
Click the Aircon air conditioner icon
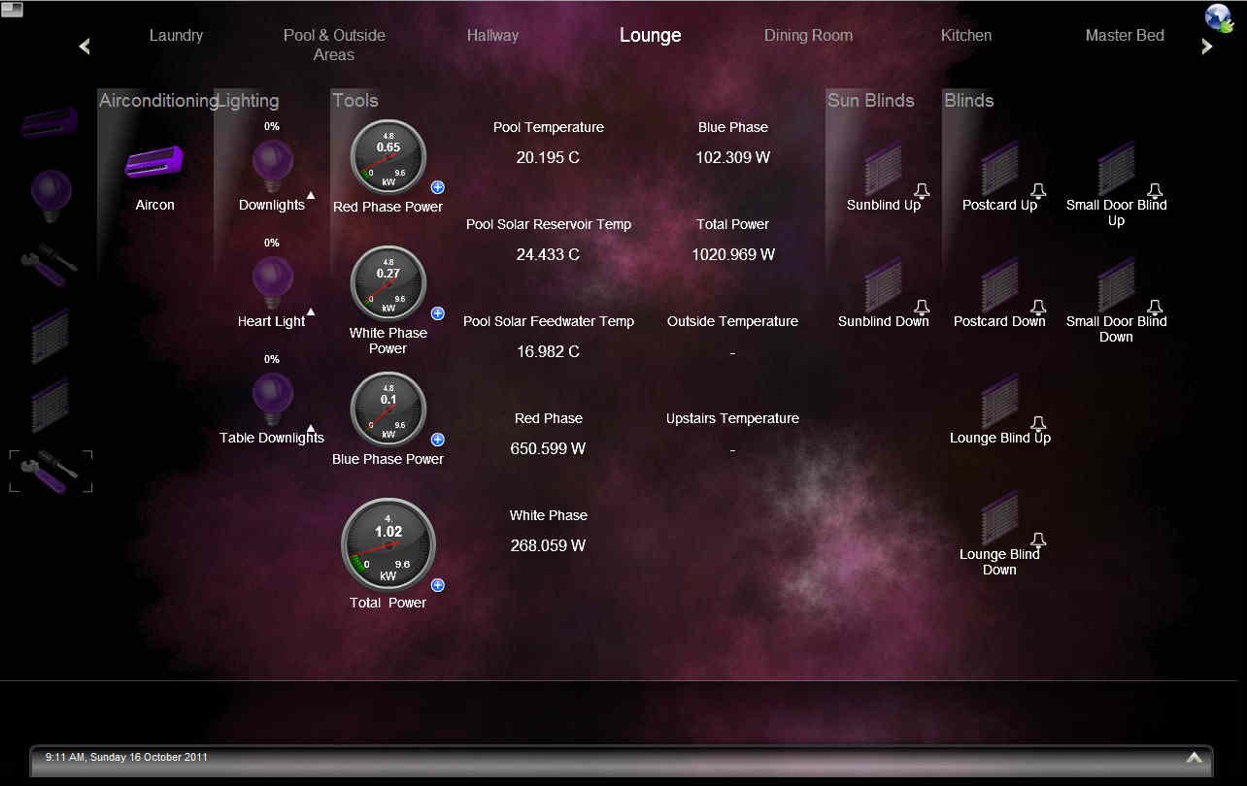[153, 163]
